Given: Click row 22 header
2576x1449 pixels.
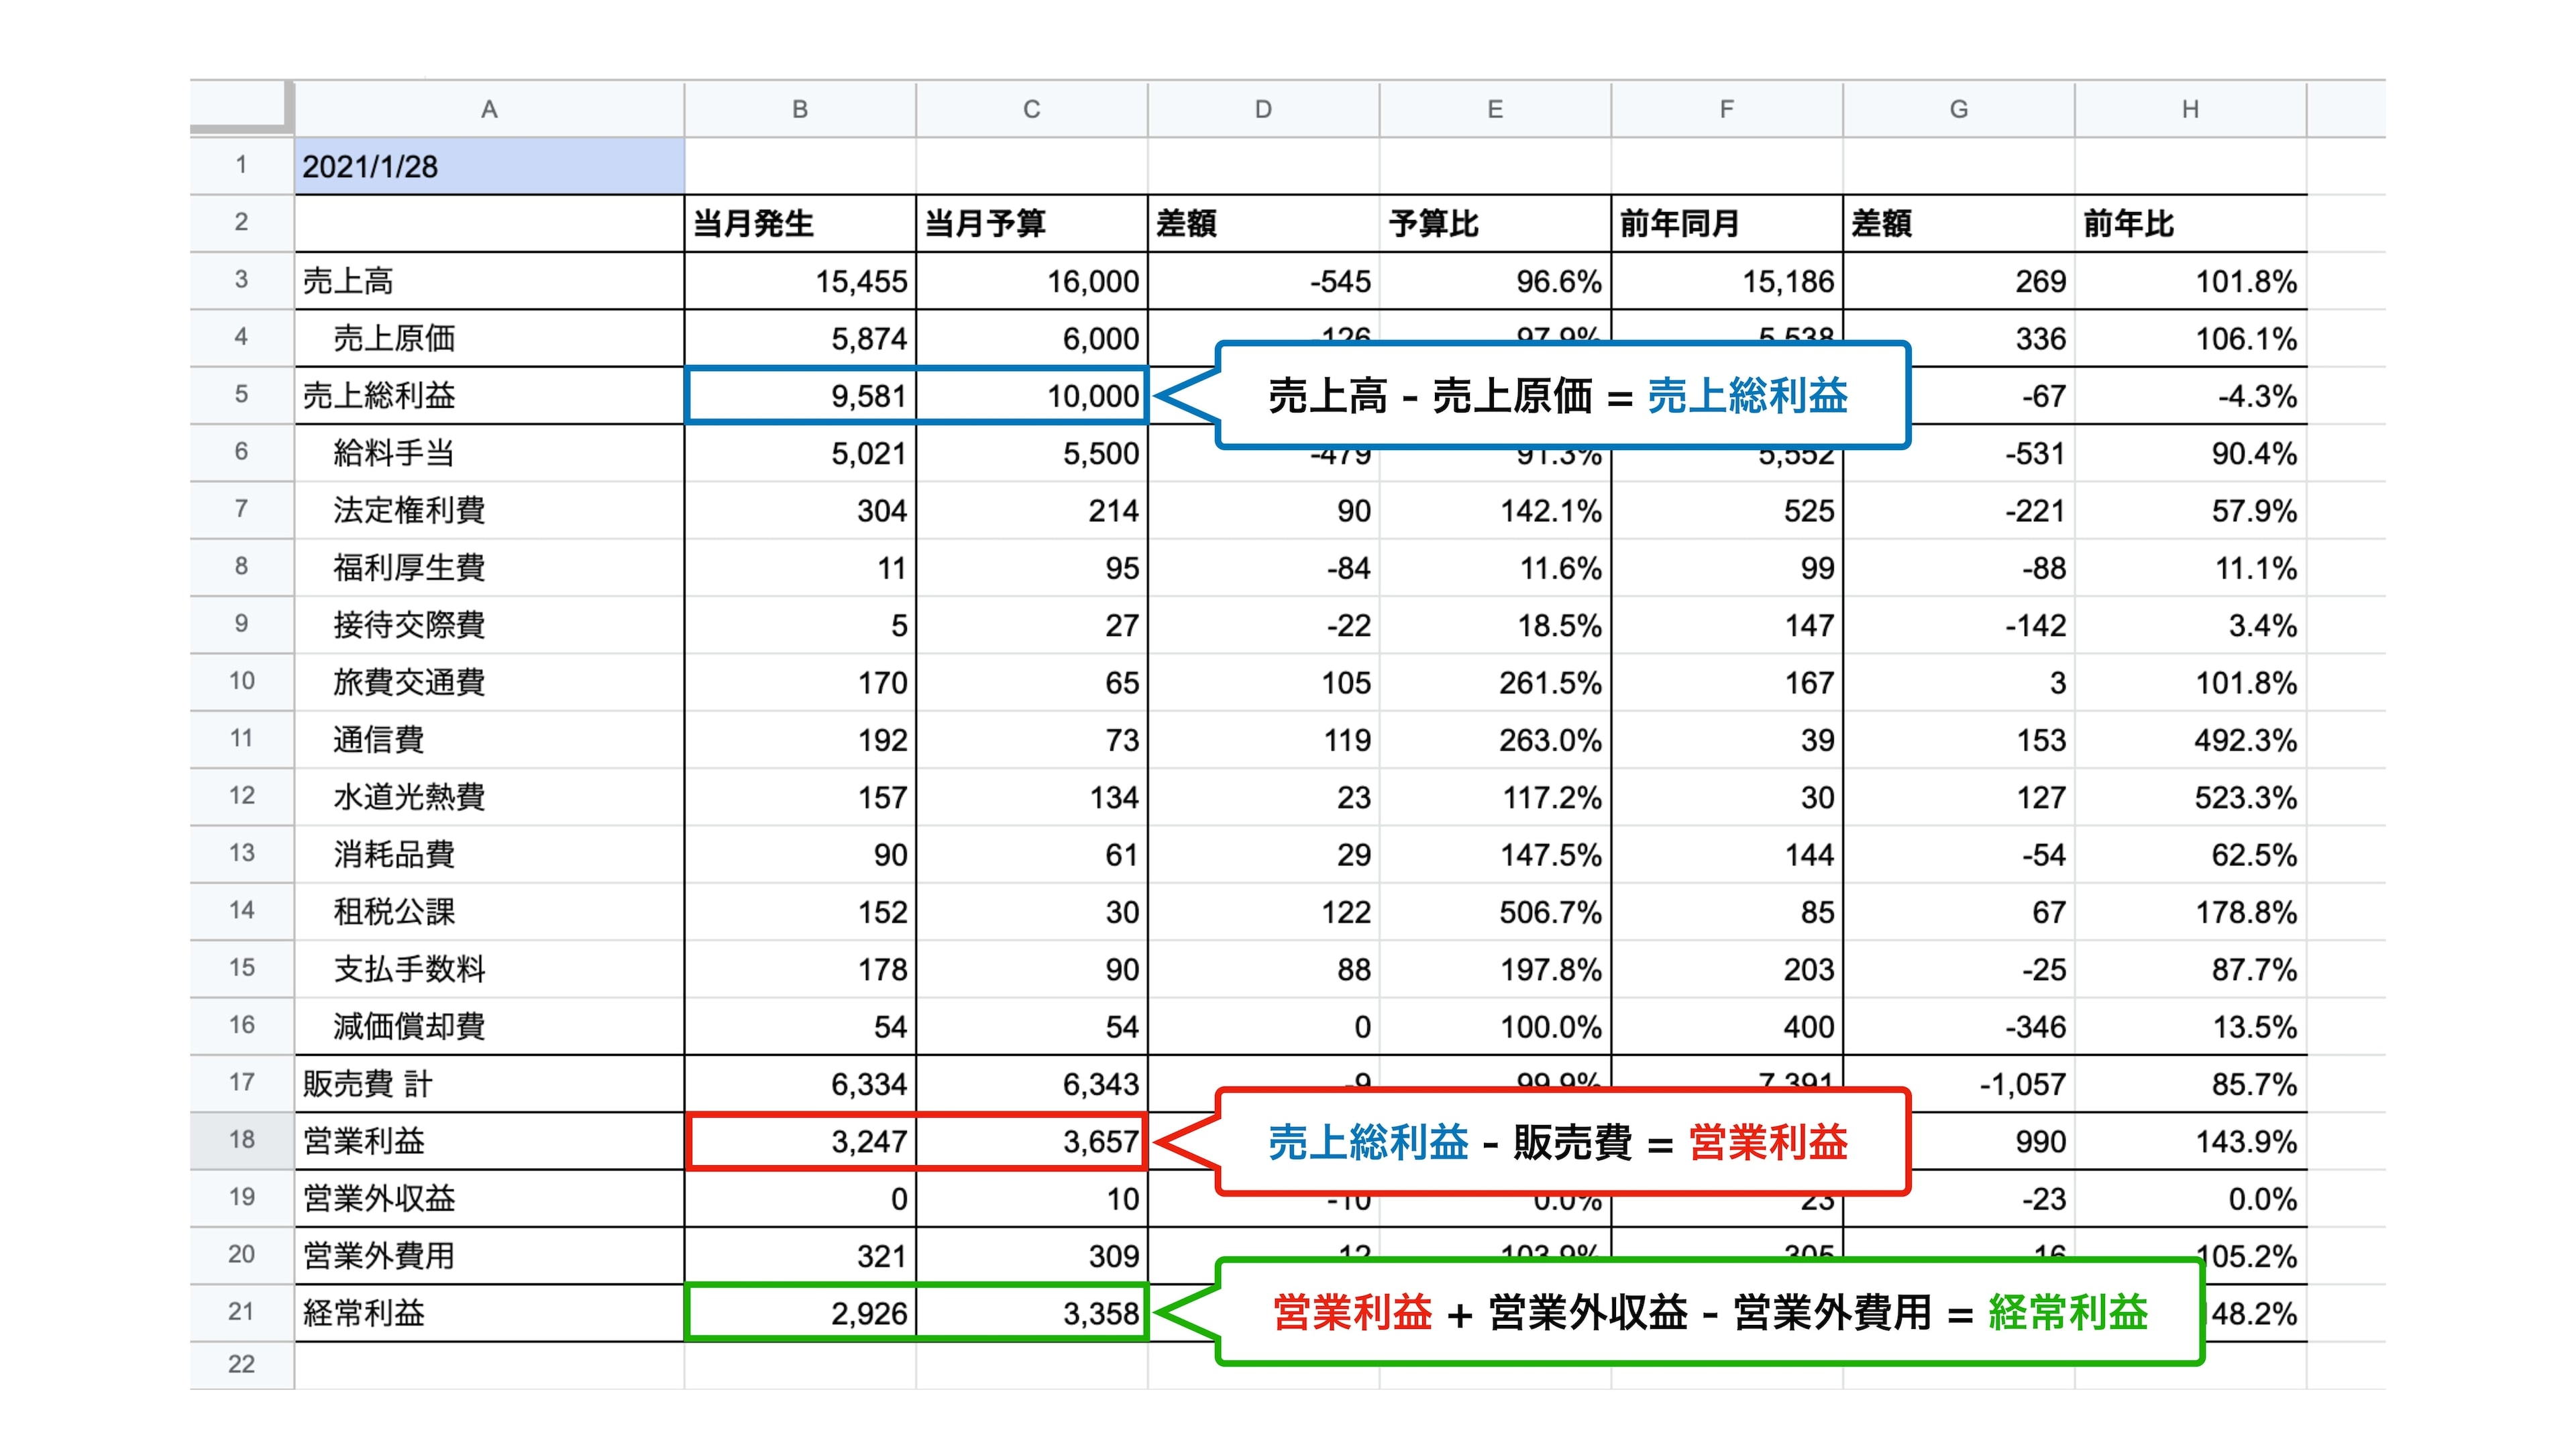Looking at the screenshot, I should 242,1365.
